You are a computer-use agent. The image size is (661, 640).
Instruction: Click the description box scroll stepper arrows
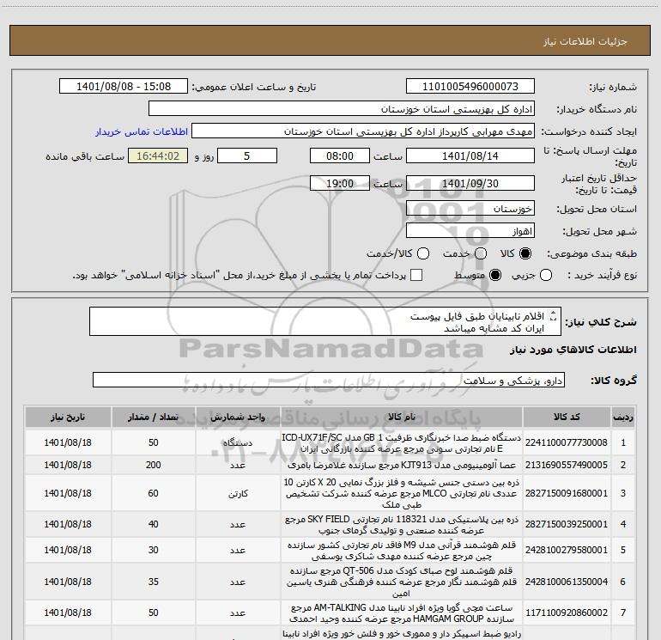click(x=554, y=315)
